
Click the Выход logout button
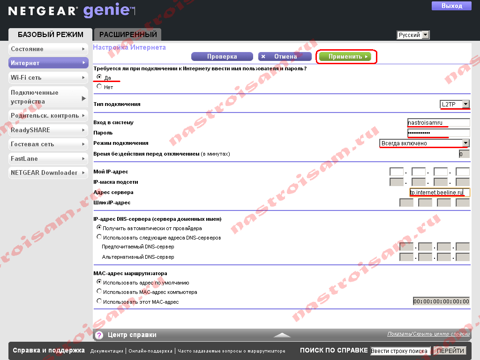(x=451, y=6)
